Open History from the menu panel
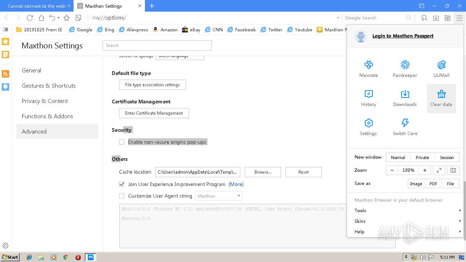The width and height of the screenshot is (466, 262). [368, 98]
